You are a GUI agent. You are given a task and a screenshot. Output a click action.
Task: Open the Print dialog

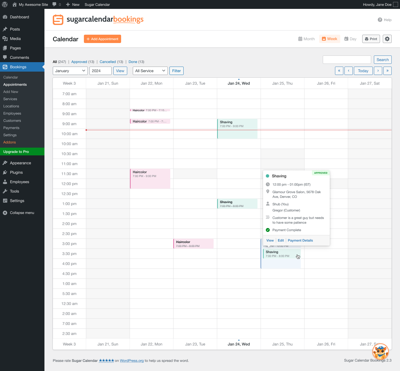[x=371, y=39]
